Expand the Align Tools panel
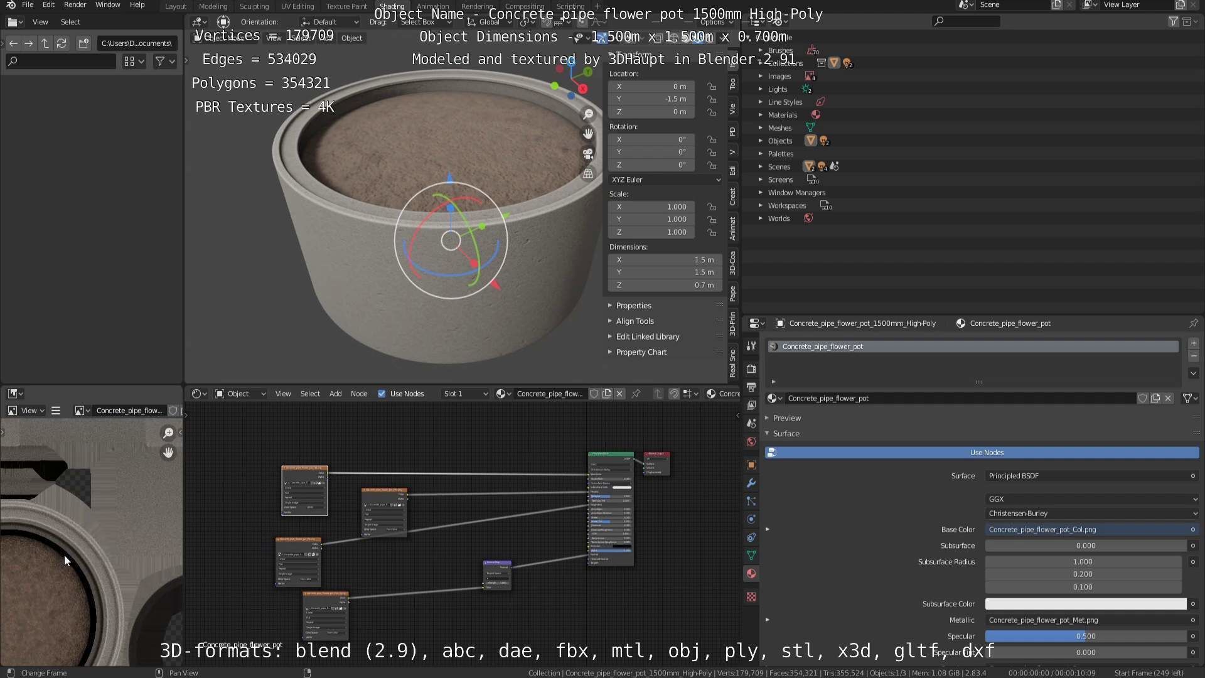1205x678 pixels. pyautogui.click(x=635, y=321)
